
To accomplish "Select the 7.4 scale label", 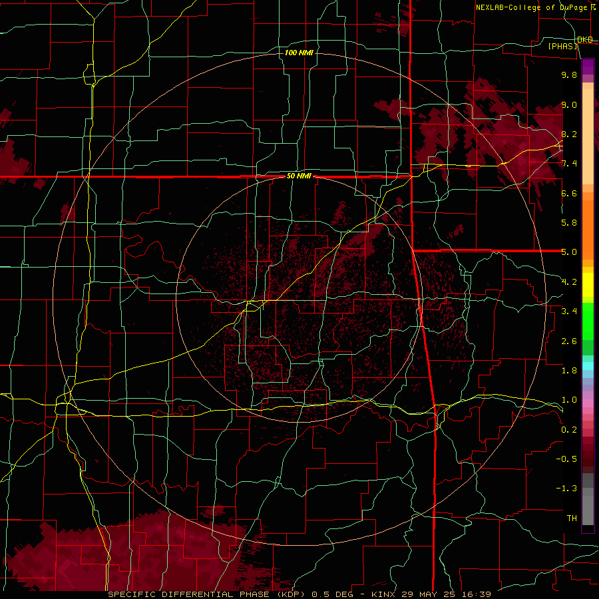I will 569,164.
